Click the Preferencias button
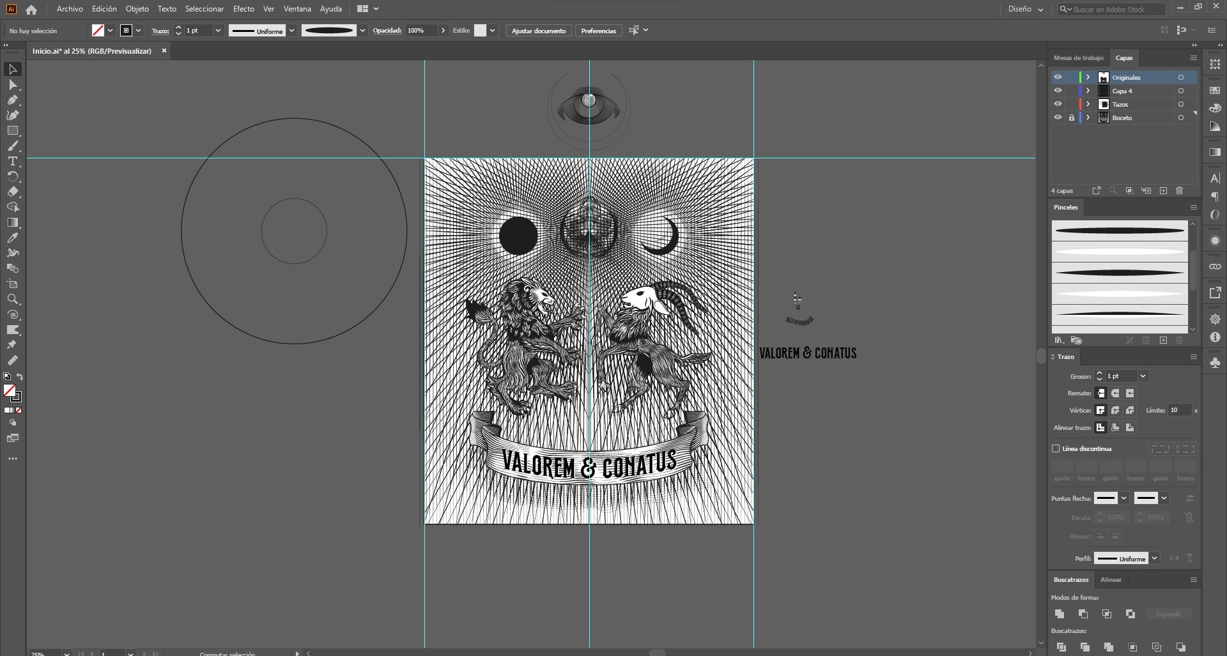The height and width of the screenshot is (656, 1227). tap(598, 31)
